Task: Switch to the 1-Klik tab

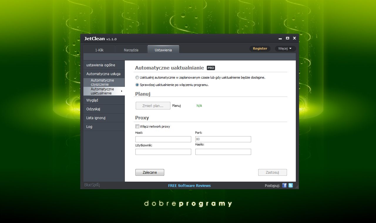Action: coord(99,50)
